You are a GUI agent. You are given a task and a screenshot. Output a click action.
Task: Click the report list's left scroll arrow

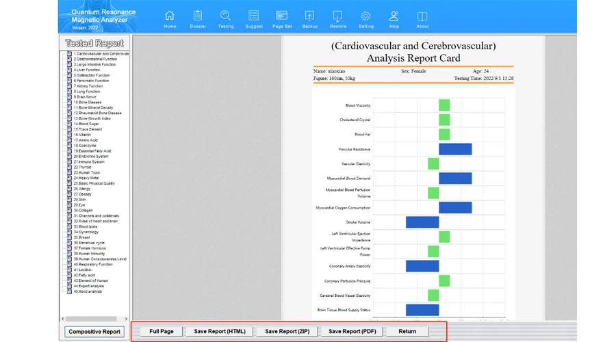tap(63, 319)
